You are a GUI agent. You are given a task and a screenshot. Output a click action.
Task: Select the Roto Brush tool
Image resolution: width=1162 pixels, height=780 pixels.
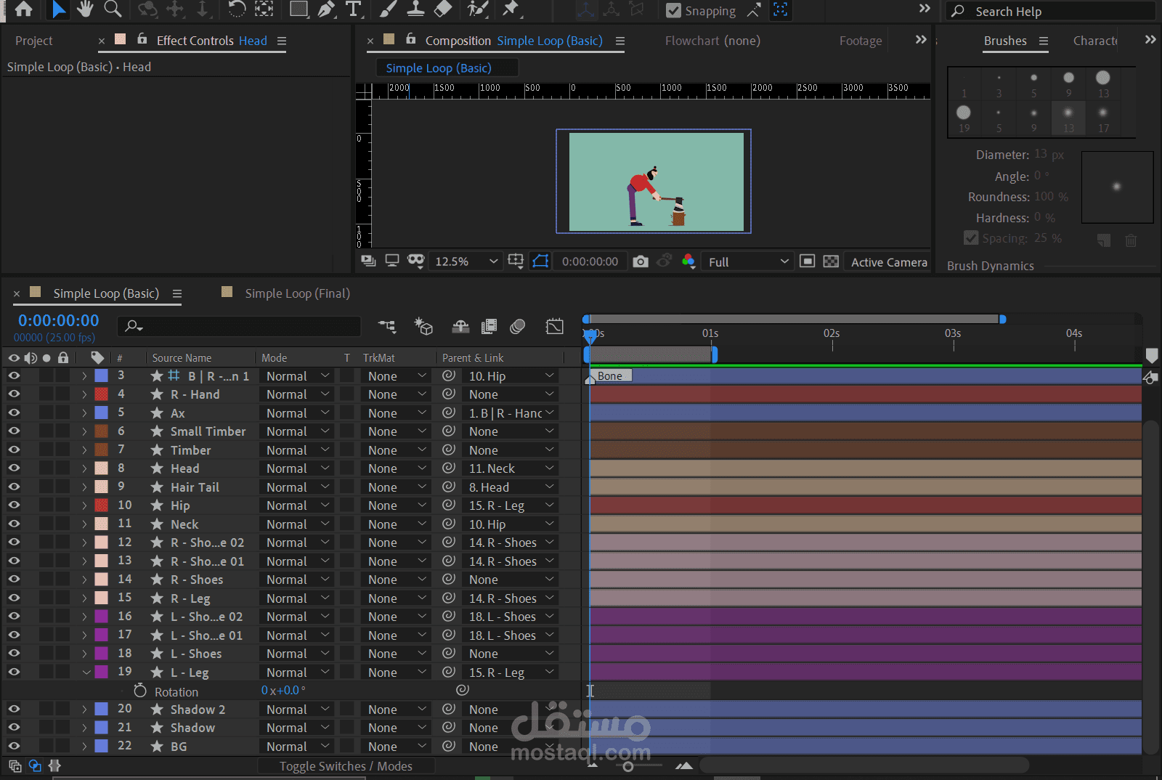pos(477,9)
